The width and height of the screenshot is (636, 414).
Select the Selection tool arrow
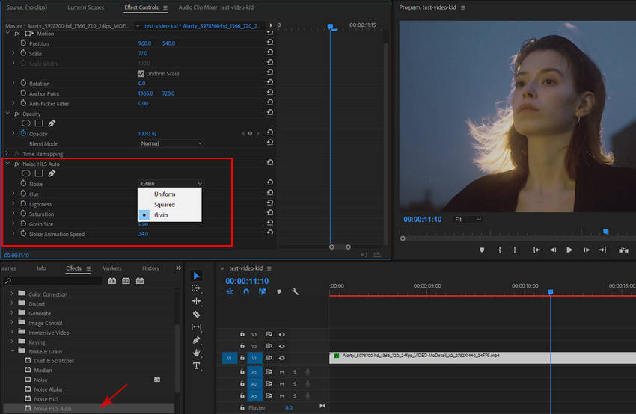196,276
